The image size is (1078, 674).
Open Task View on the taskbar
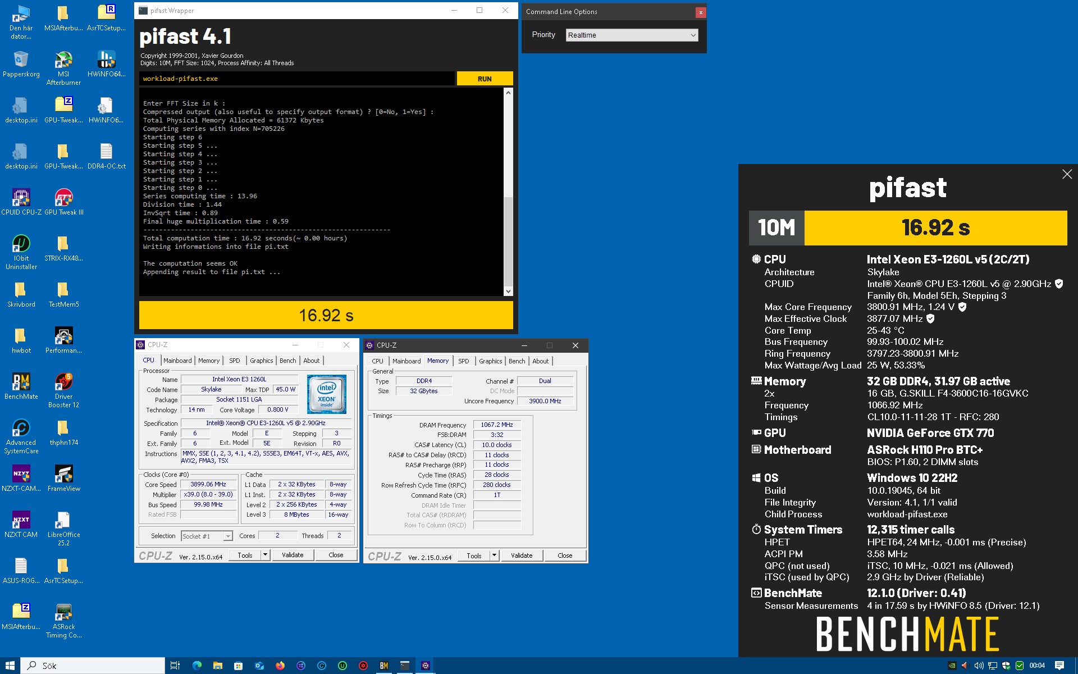click(175, 666)
